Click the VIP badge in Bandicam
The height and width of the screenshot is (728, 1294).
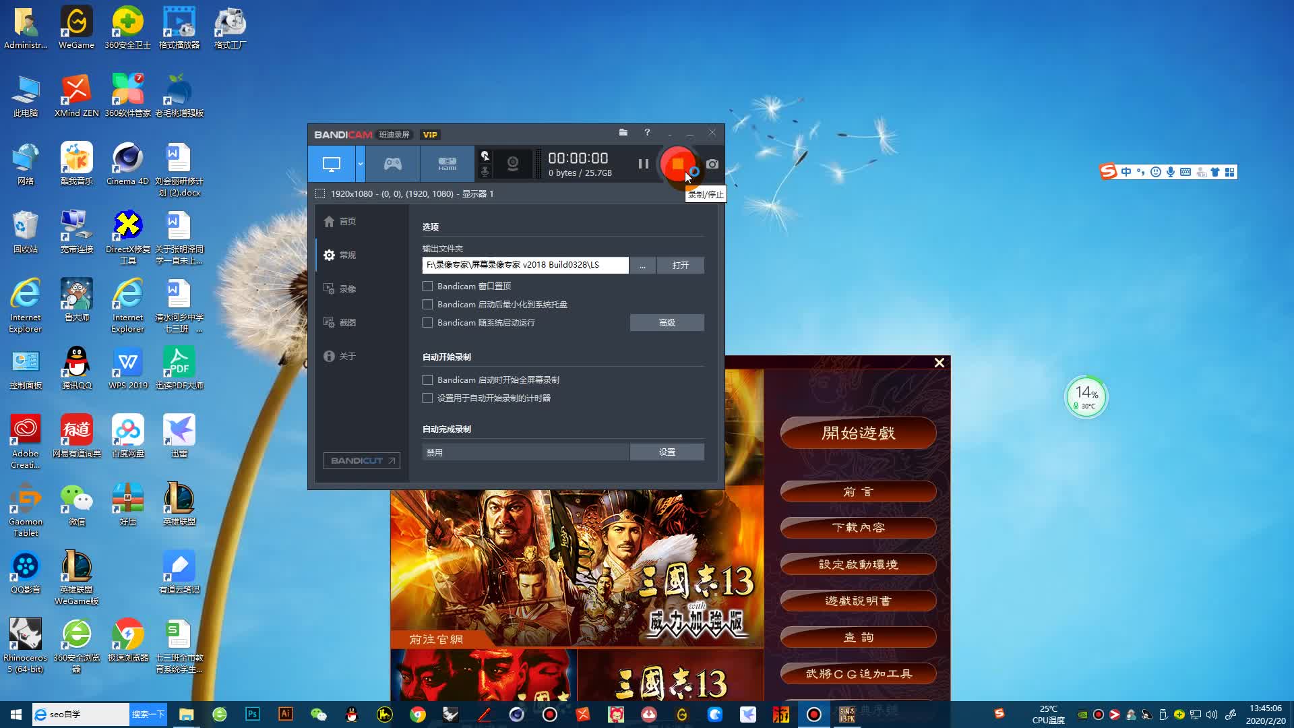coord(430,135)
